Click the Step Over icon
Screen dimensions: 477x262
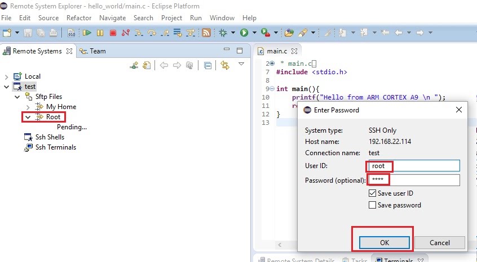152,33
